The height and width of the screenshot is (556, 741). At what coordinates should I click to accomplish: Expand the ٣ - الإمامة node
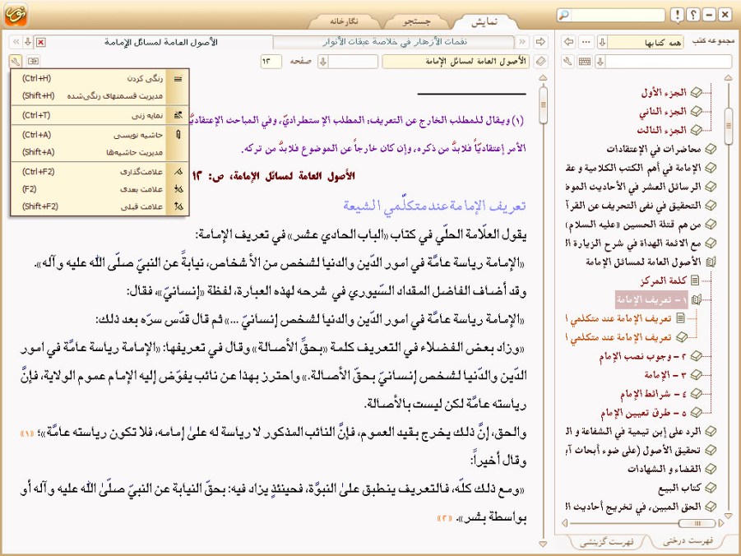pos(696,375)
